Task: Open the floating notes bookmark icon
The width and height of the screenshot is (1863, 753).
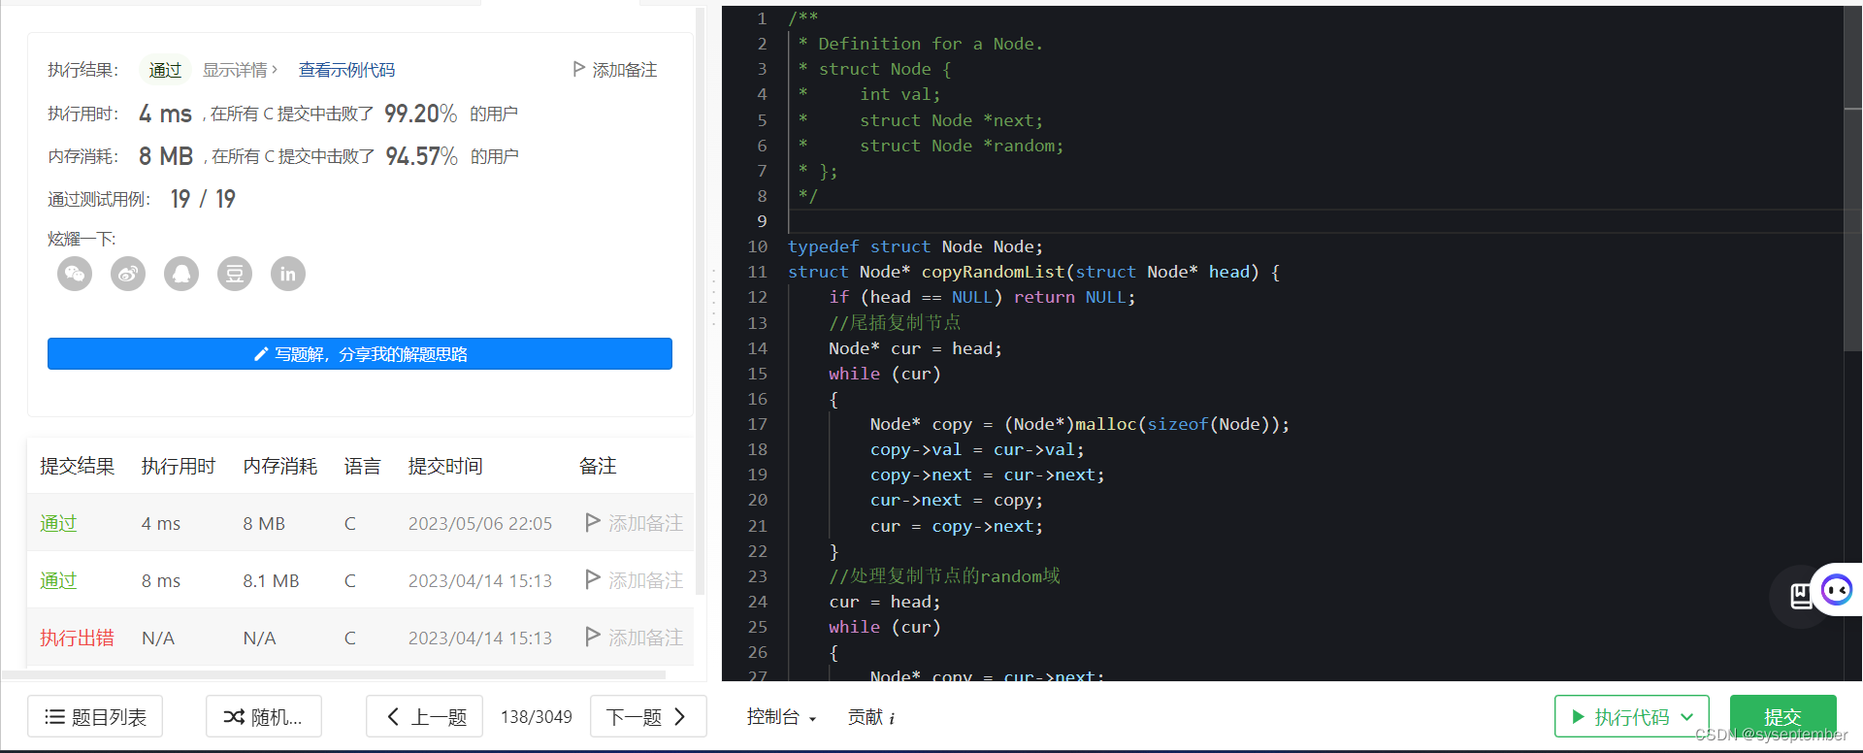Action: click(x=1800, y=596)
